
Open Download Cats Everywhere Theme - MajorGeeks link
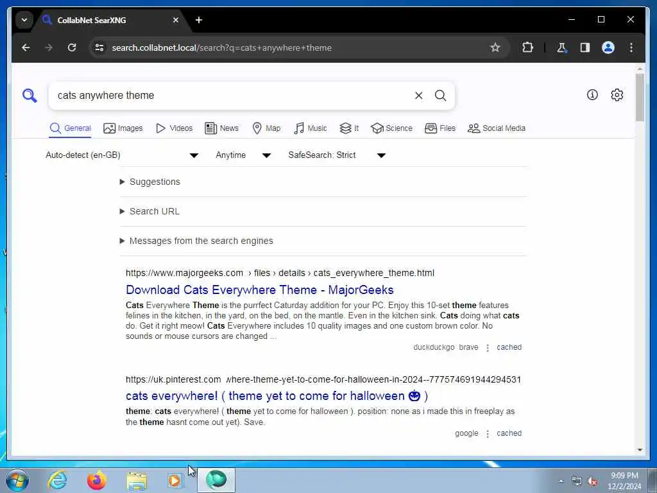click(260, 290)
